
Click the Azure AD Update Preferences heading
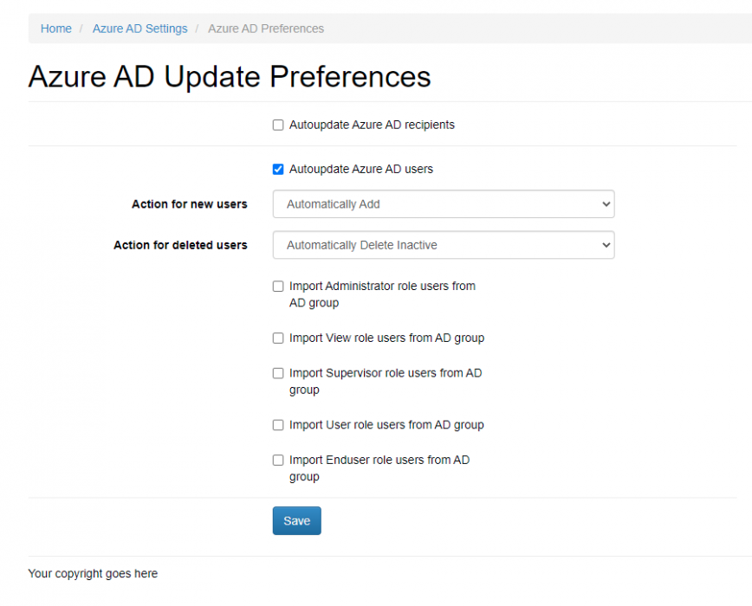coord(230,76)
